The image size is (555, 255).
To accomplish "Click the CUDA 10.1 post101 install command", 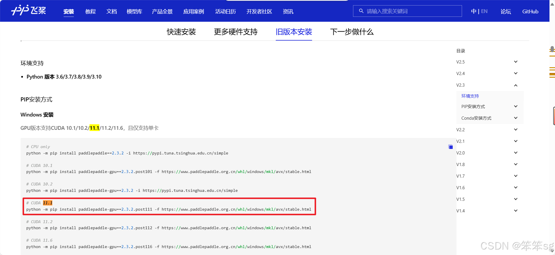I will pos(169,172).
